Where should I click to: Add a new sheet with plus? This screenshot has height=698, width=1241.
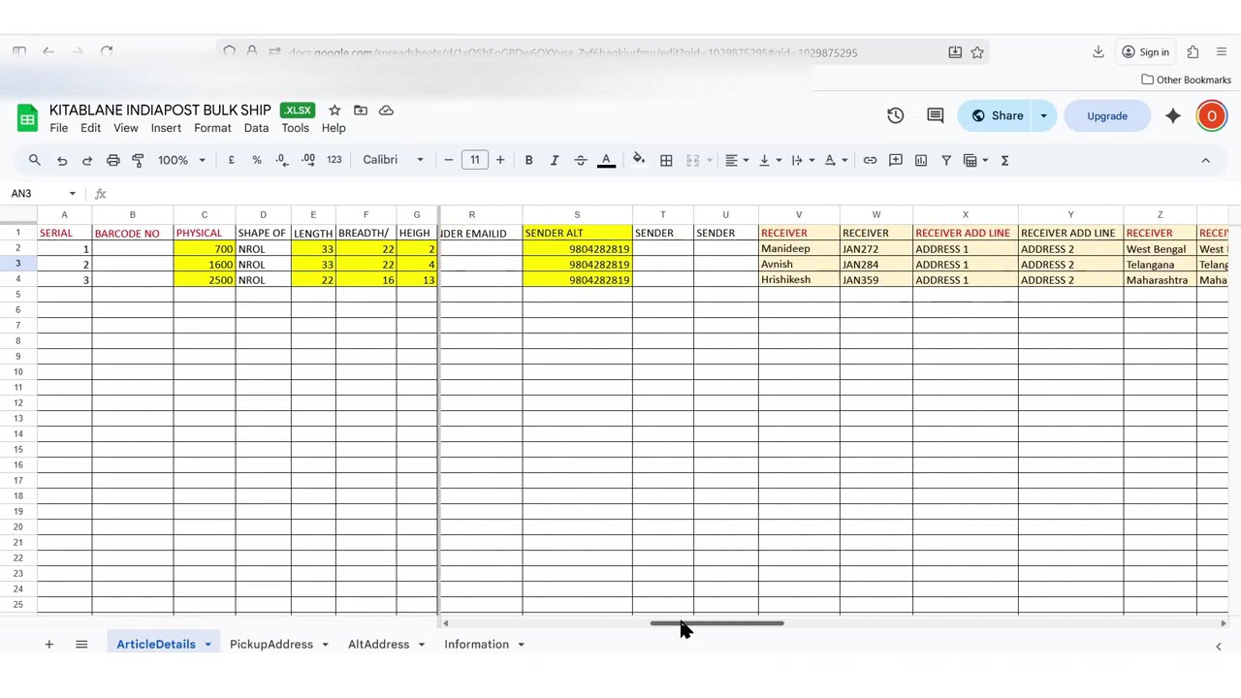(x=48, y=644)
